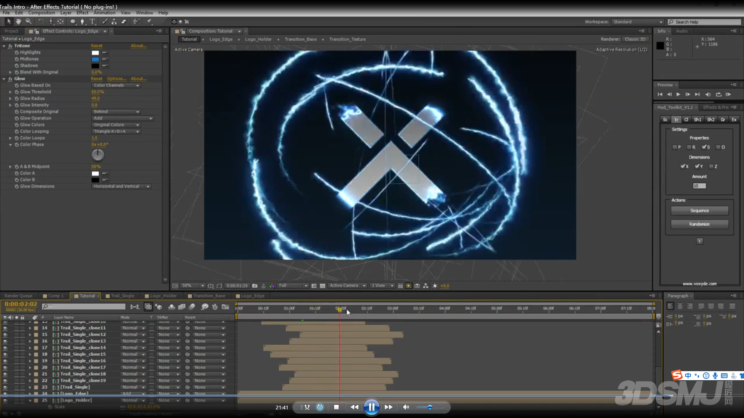Open Color Looping dropdown
This screenshot has width=744, height=418.
click(116, 132)
